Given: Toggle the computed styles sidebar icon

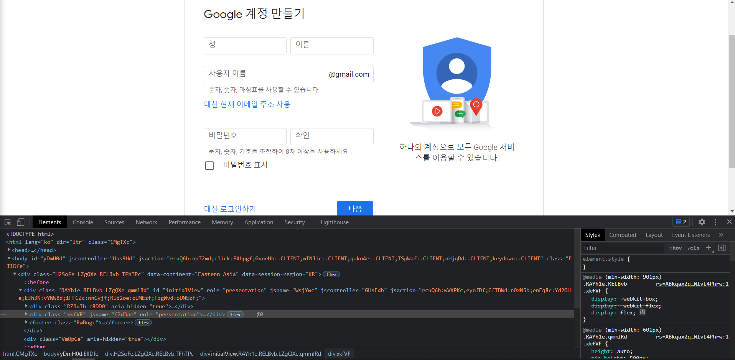Looking at the screenshot, I should [722, 248].
